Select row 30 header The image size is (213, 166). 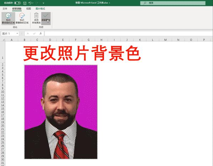(2, 159)
